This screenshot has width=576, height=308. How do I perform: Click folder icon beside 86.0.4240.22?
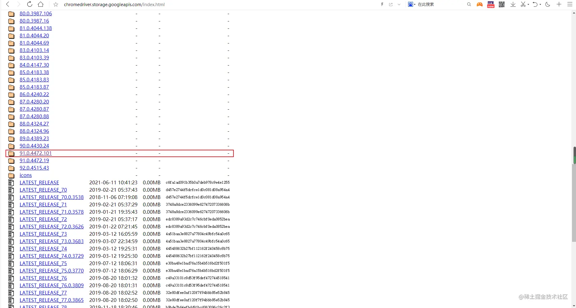click(x=11, y=95)
